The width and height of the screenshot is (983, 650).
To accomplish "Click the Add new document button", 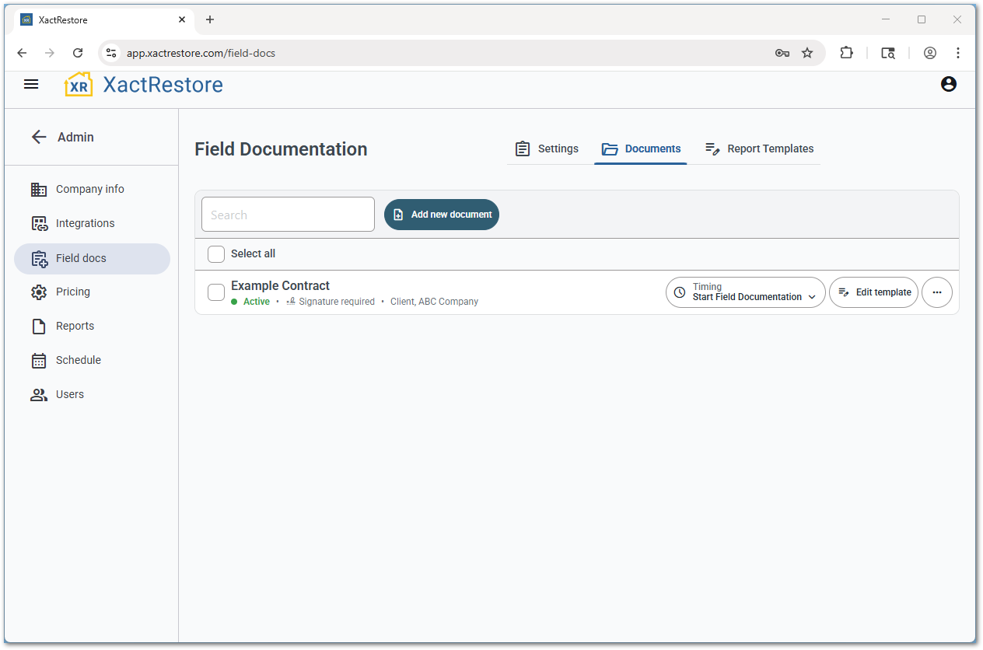I will 442,214.
